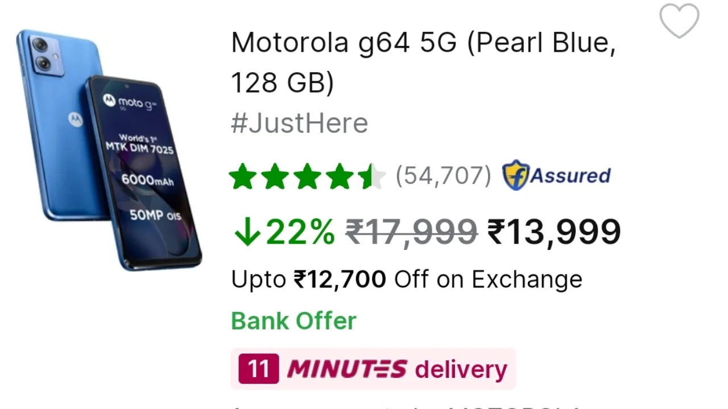Open the Motorola g64 5G product title

click(423, 62)
